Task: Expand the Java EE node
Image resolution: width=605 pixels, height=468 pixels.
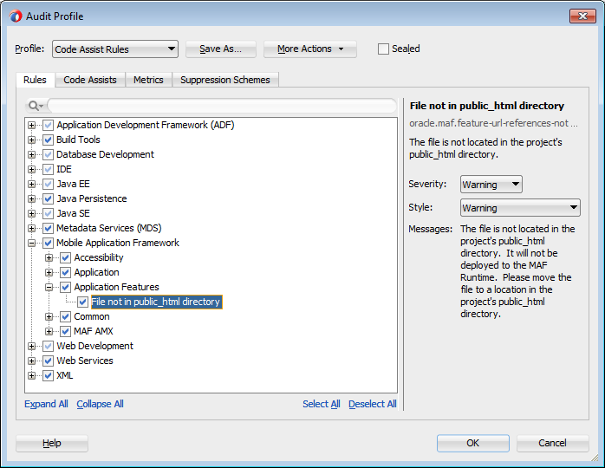Action: tap(32, 184)
